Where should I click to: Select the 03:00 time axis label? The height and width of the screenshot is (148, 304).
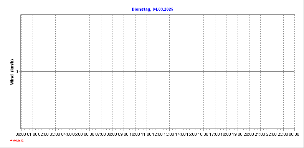[x=55, y=134]
